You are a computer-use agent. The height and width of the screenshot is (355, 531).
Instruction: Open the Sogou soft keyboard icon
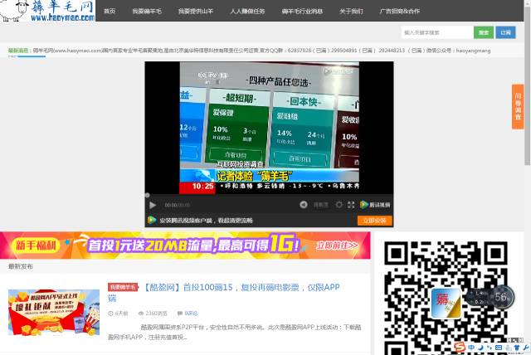click(499, 348)
